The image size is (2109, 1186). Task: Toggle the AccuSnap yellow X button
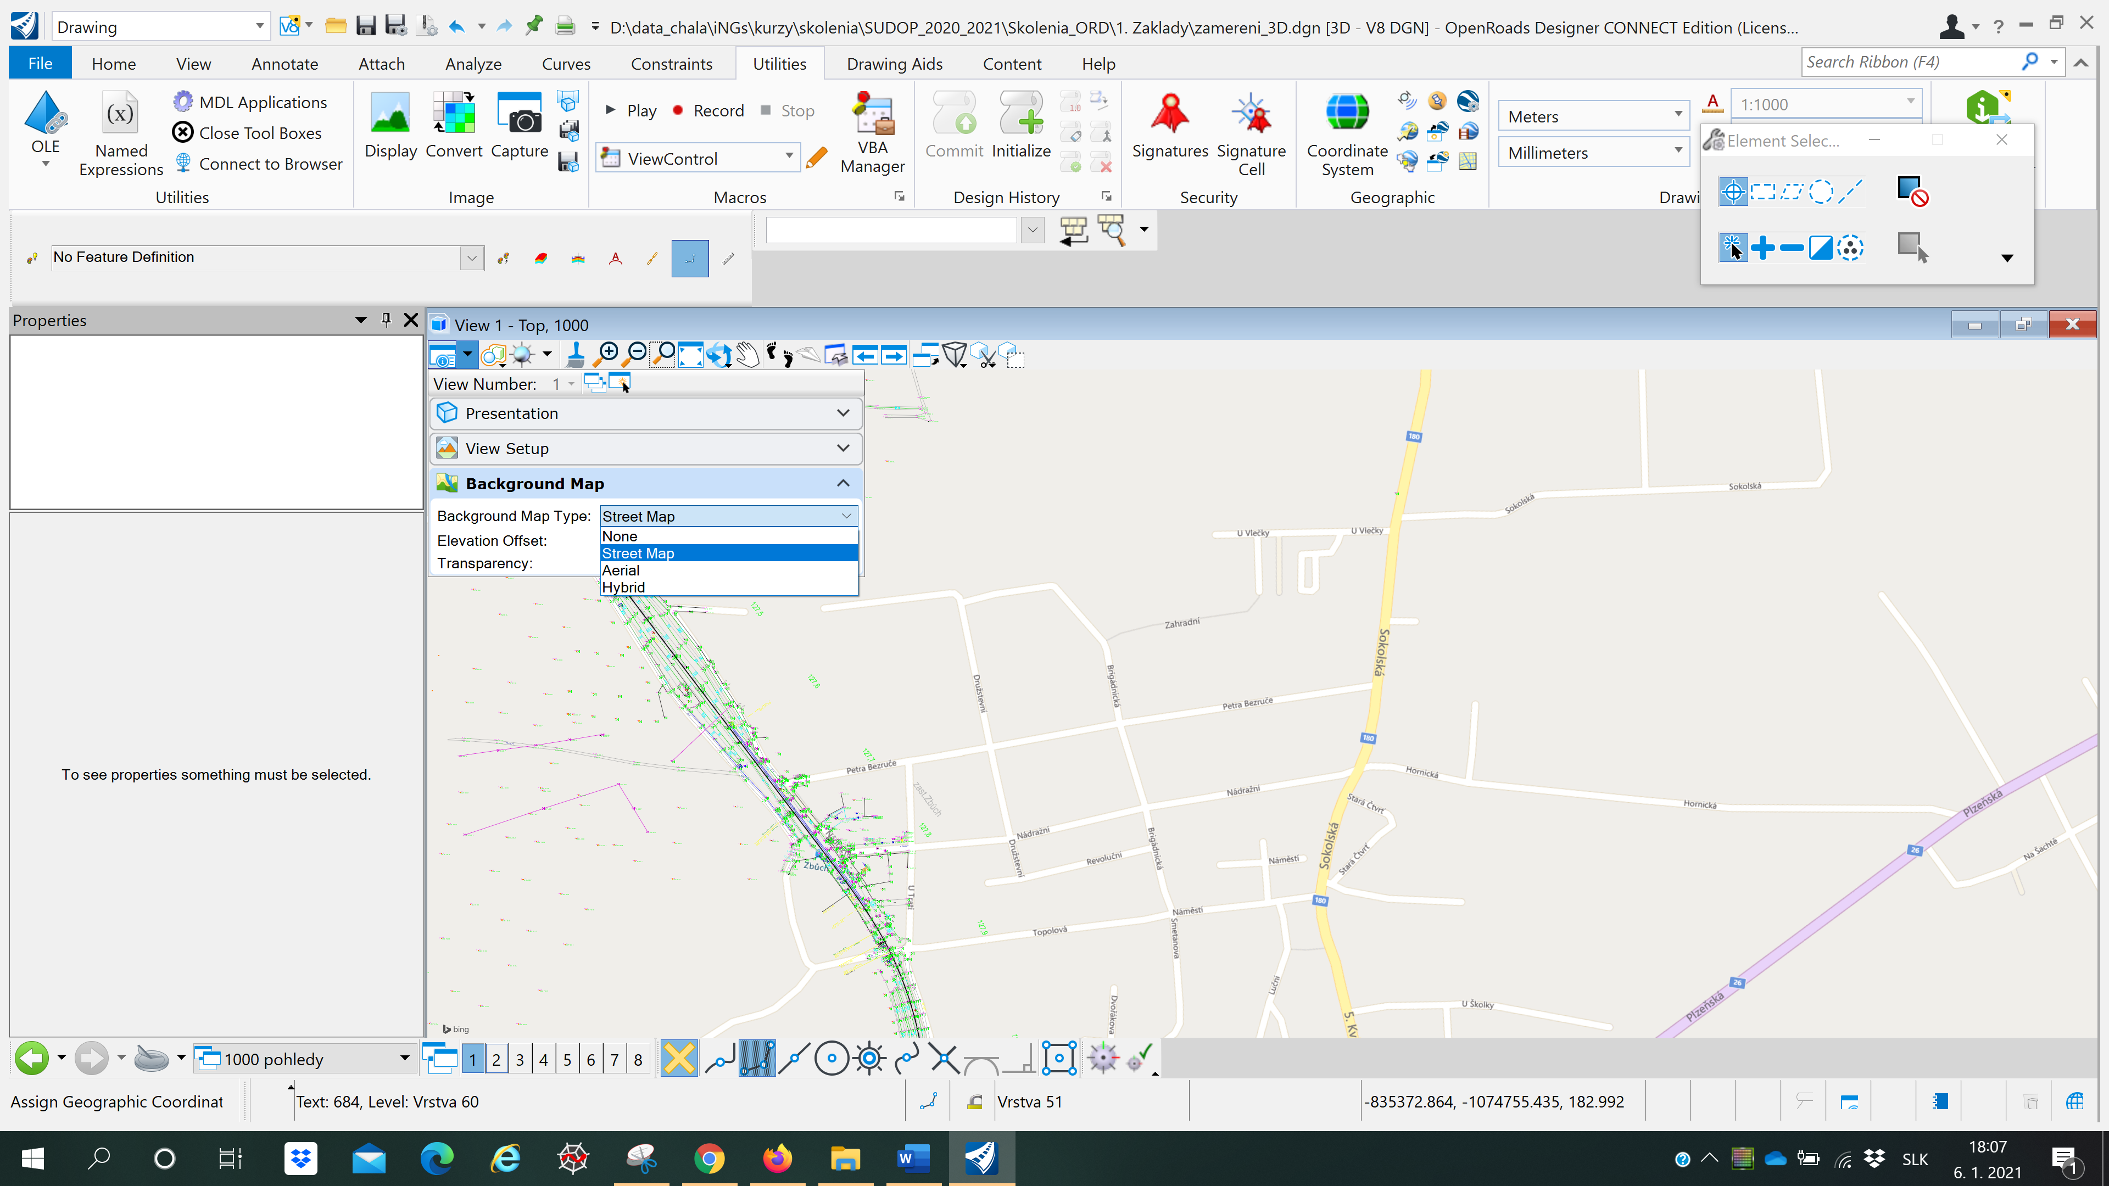pos(679,1058)
